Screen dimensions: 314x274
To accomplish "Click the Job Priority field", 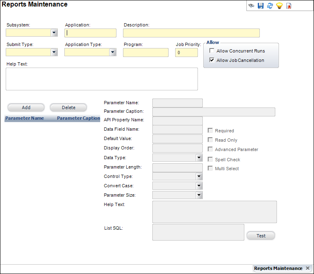I will pyautogui.click(x=187, y=53).
